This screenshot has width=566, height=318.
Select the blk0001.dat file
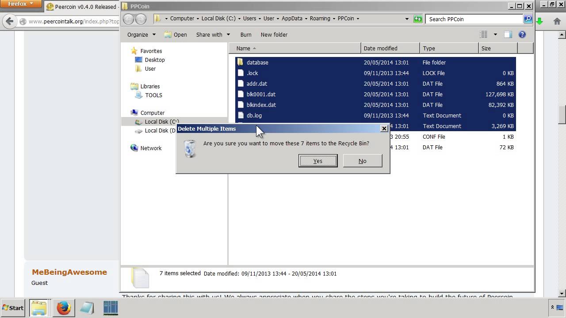[x=375, y=94]
